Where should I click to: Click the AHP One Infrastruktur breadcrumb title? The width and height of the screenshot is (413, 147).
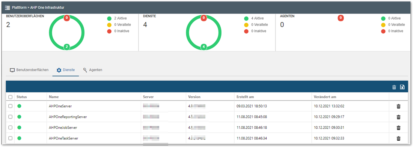pos(47,7)
